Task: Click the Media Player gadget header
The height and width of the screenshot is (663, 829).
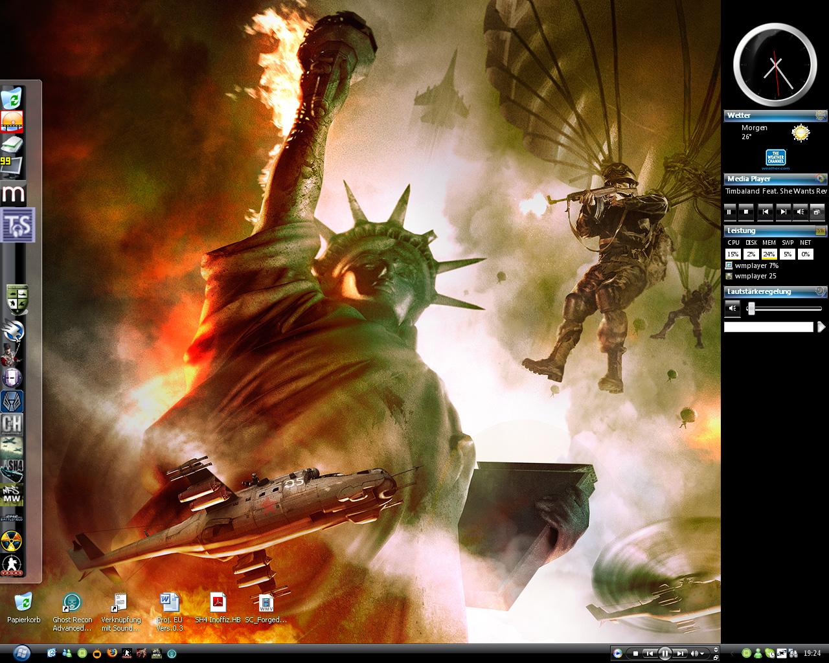Action: pos(775,179)
